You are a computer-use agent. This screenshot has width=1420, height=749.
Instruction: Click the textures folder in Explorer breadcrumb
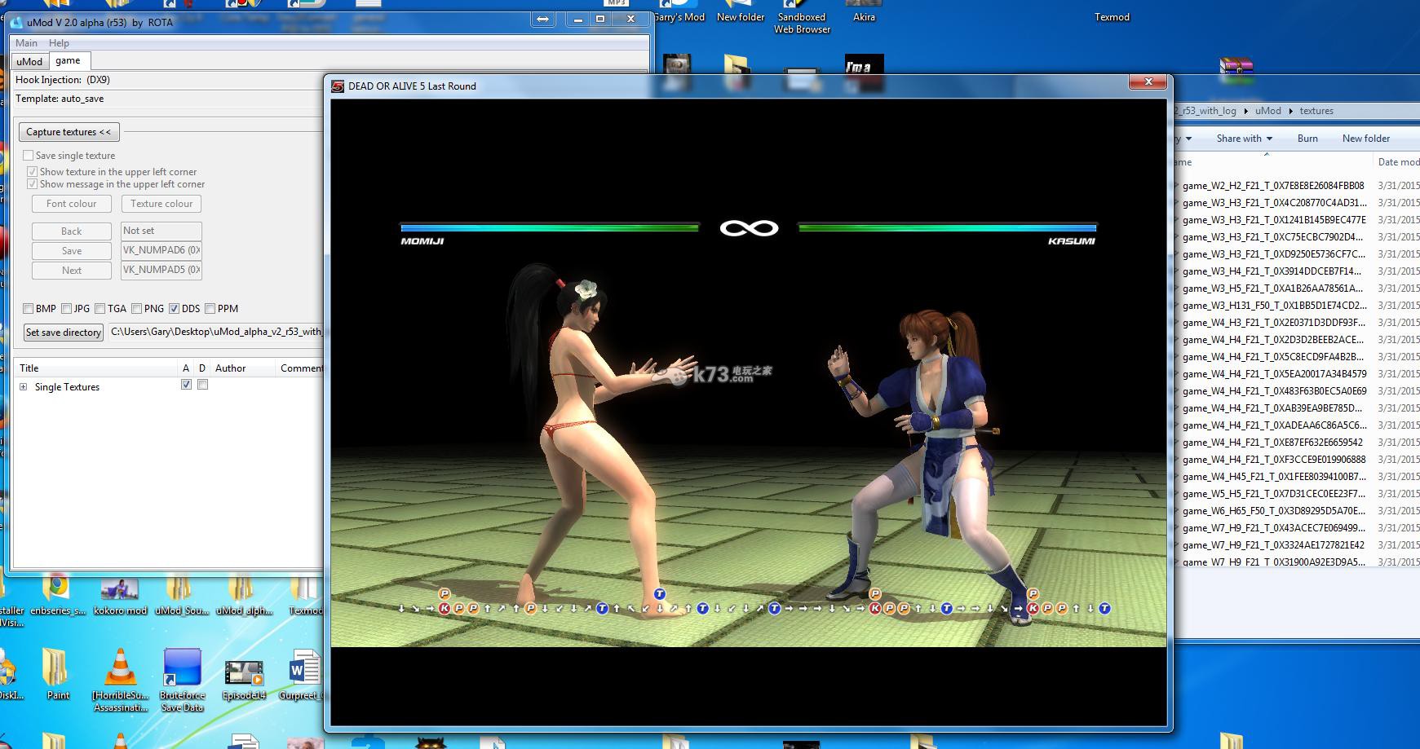[x=1316, y=111]
